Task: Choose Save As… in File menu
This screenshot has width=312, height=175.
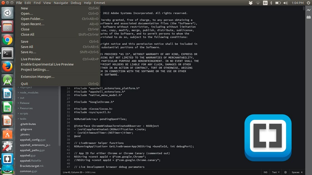Action: pos(58,52)
